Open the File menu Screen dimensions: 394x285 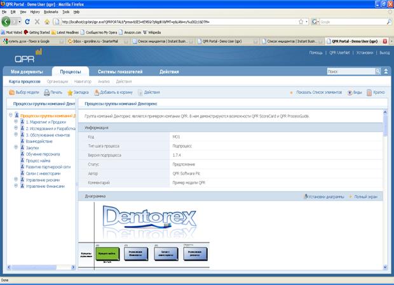tap(4, 12)
